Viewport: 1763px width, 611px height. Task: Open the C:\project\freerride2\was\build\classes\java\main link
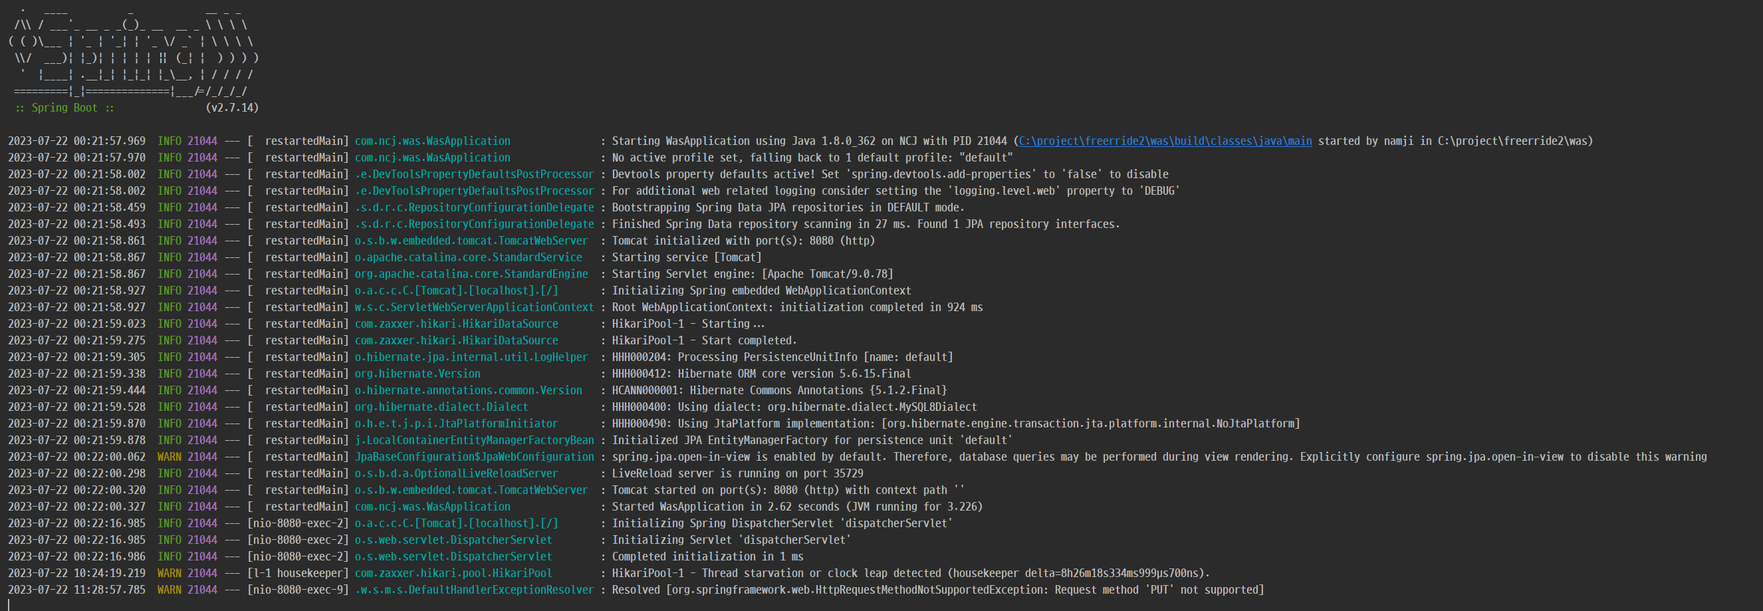click(1165, 141)
